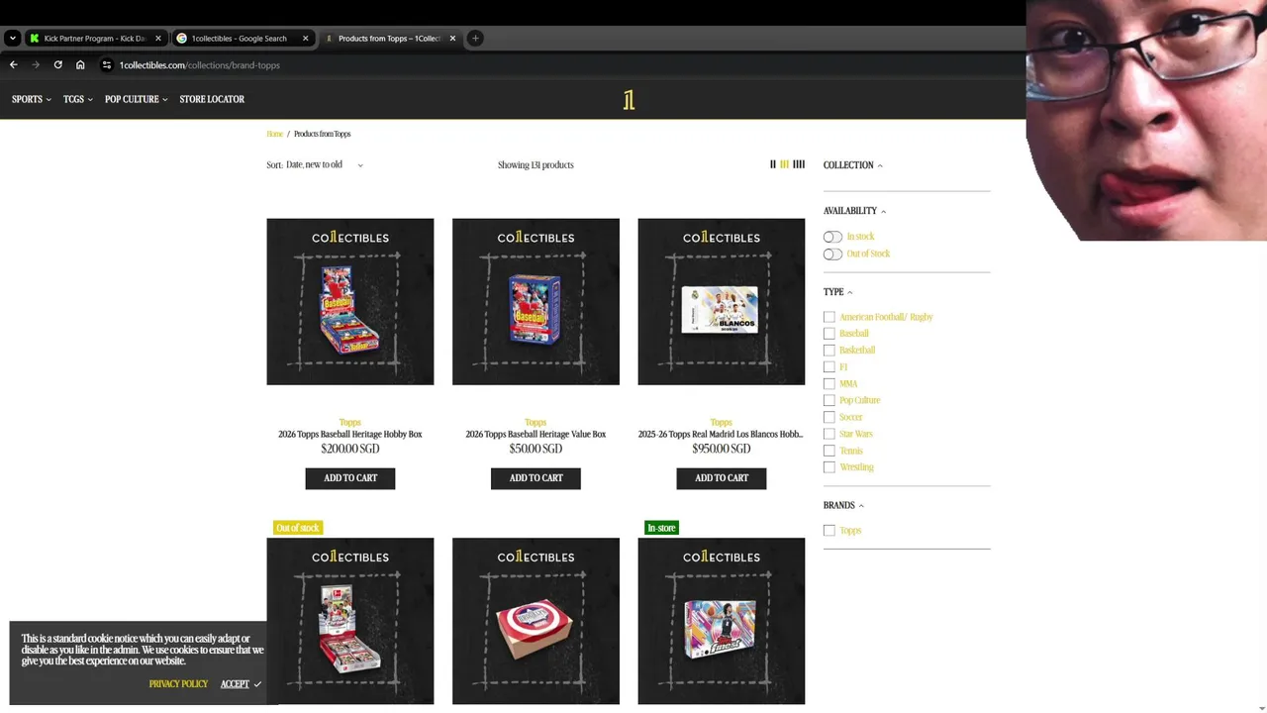Open the Out of stock product image
The height and width of the screenshot is (713, 1267).
pos(350,621)
